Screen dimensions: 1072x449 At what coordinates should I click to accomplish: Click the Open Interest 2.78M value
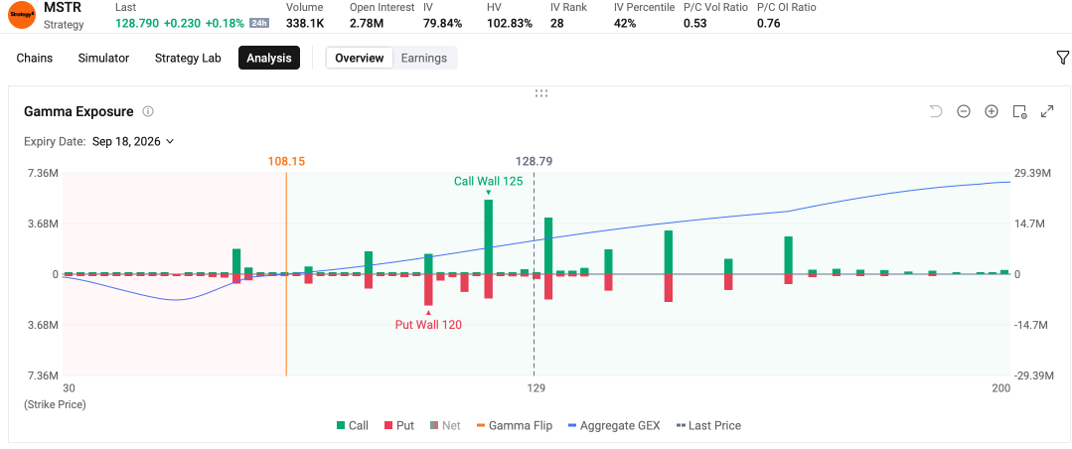point(367,23)
